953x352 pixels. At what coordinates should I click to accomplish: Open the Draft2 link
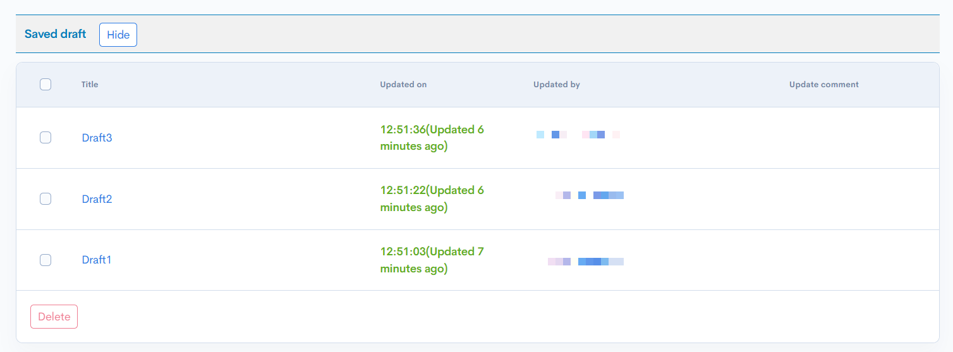pos(97,199)
